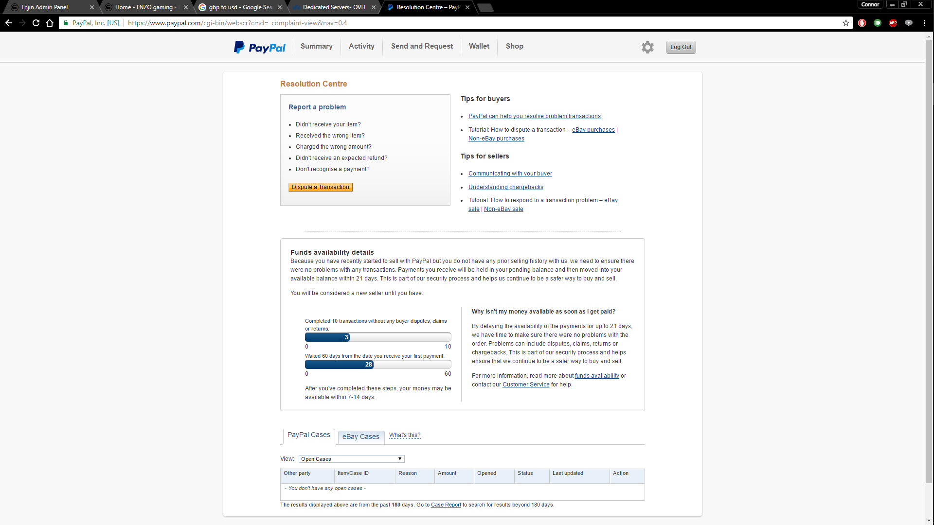Click the PayPal logo
This screenshot has width=934, height=525.
260,47
